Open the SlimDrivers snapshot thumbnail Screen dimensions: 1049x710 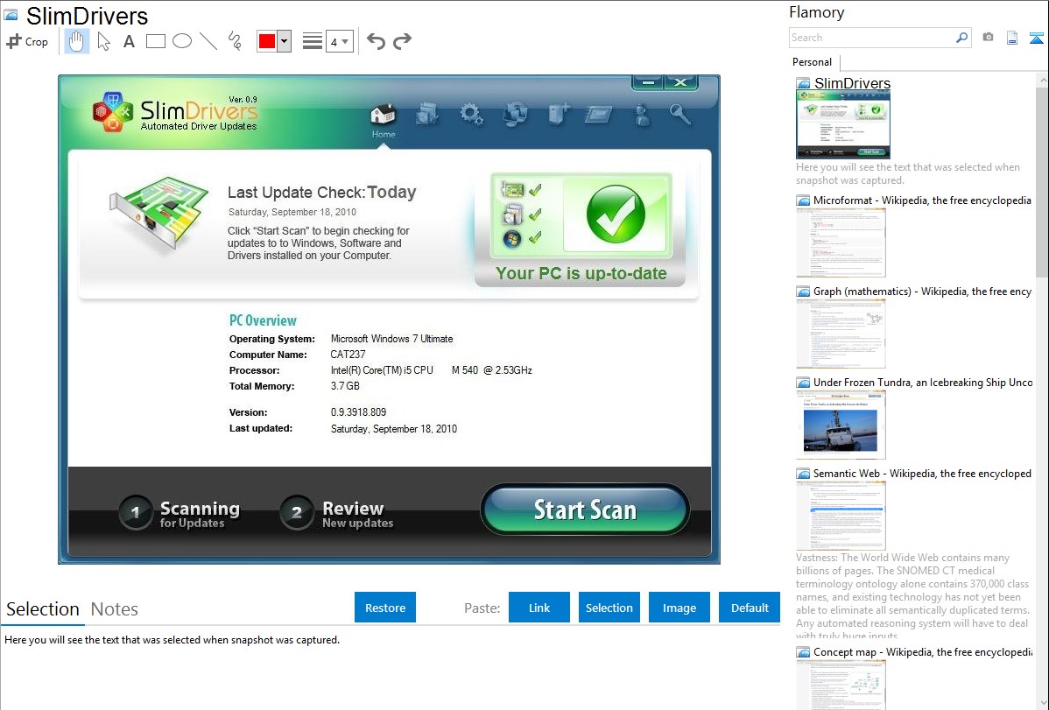click(843, 124)
